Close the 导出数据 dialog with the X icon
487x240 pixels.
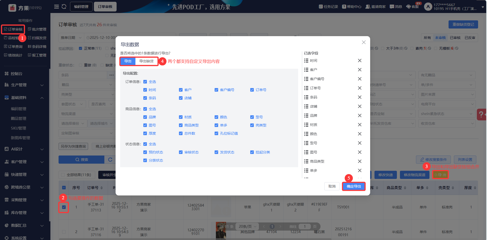(x=364, y=42)
